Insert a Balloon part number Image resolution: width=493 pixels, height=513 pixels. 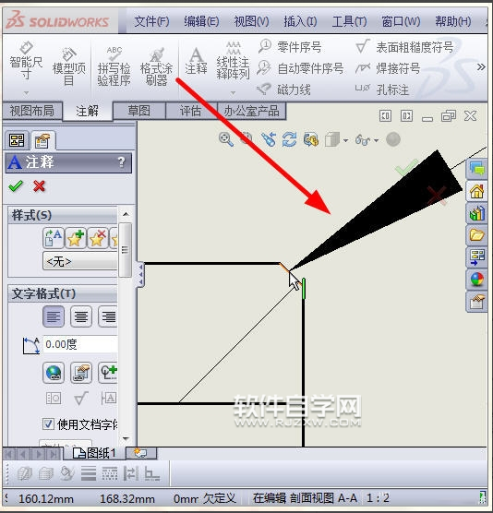290,47
